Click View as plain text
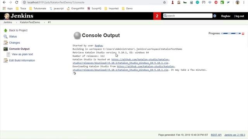Screen dimensions: 248x139 tap(22, 54)
